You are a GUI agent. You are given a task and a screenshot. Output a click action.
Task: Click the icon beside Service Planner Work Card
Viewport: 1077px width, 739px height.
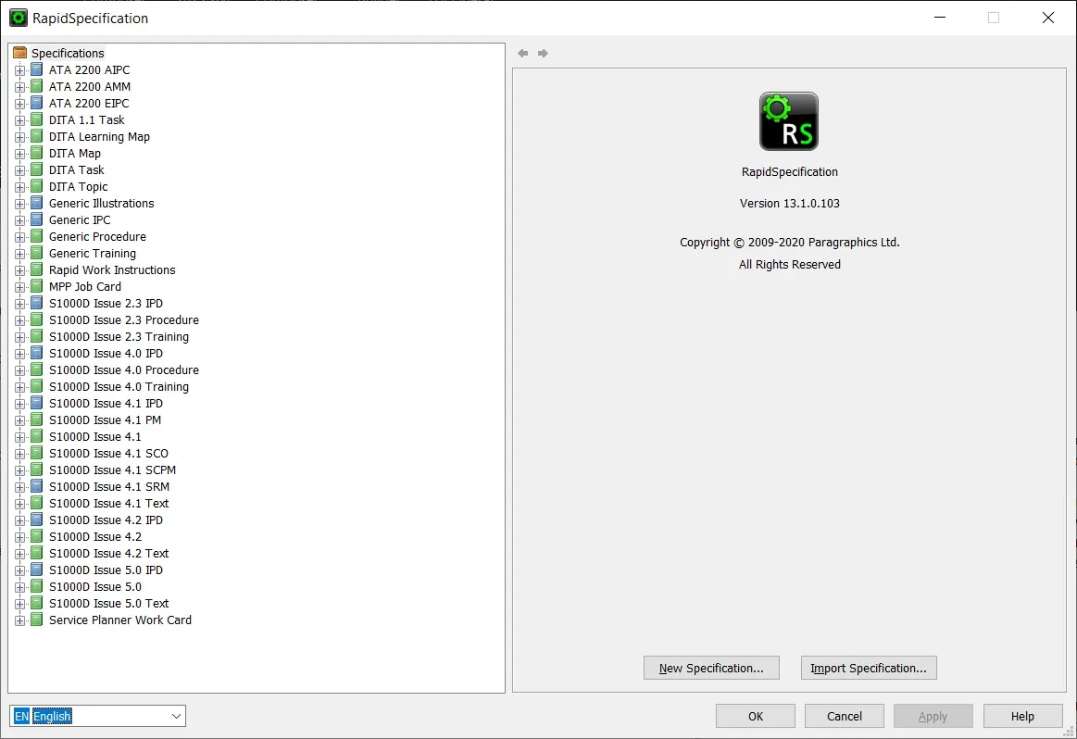pos(37,620)
